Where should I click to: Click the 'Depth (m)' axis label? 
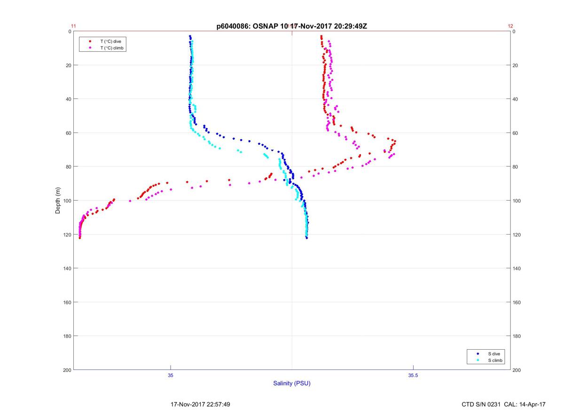(58, 200)
